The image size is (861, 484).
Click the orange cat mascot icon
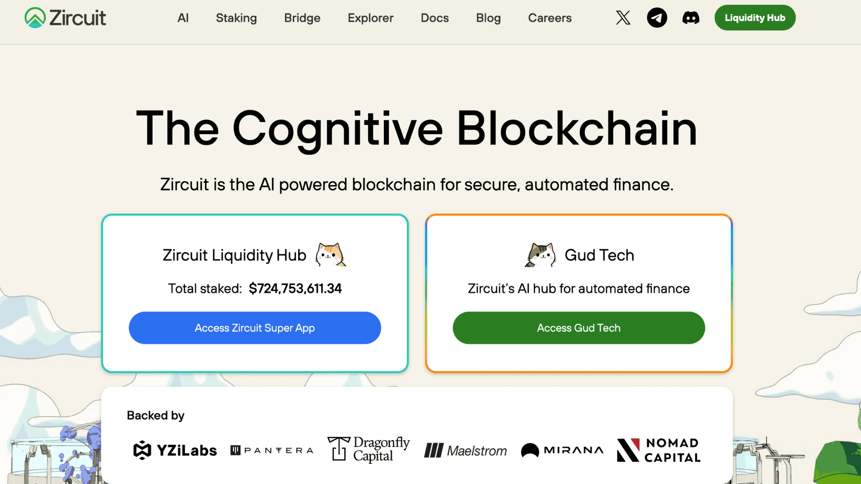[x=330, y=255]
